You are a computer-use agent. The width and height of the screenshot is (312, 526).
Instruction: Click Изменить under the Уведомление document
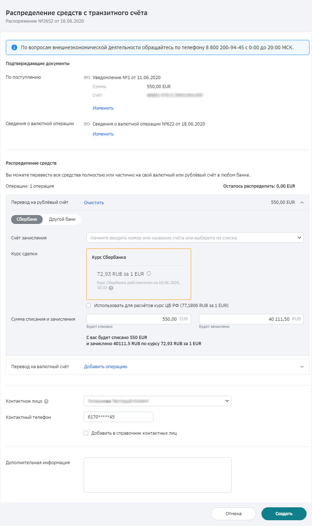pos(103,108)
